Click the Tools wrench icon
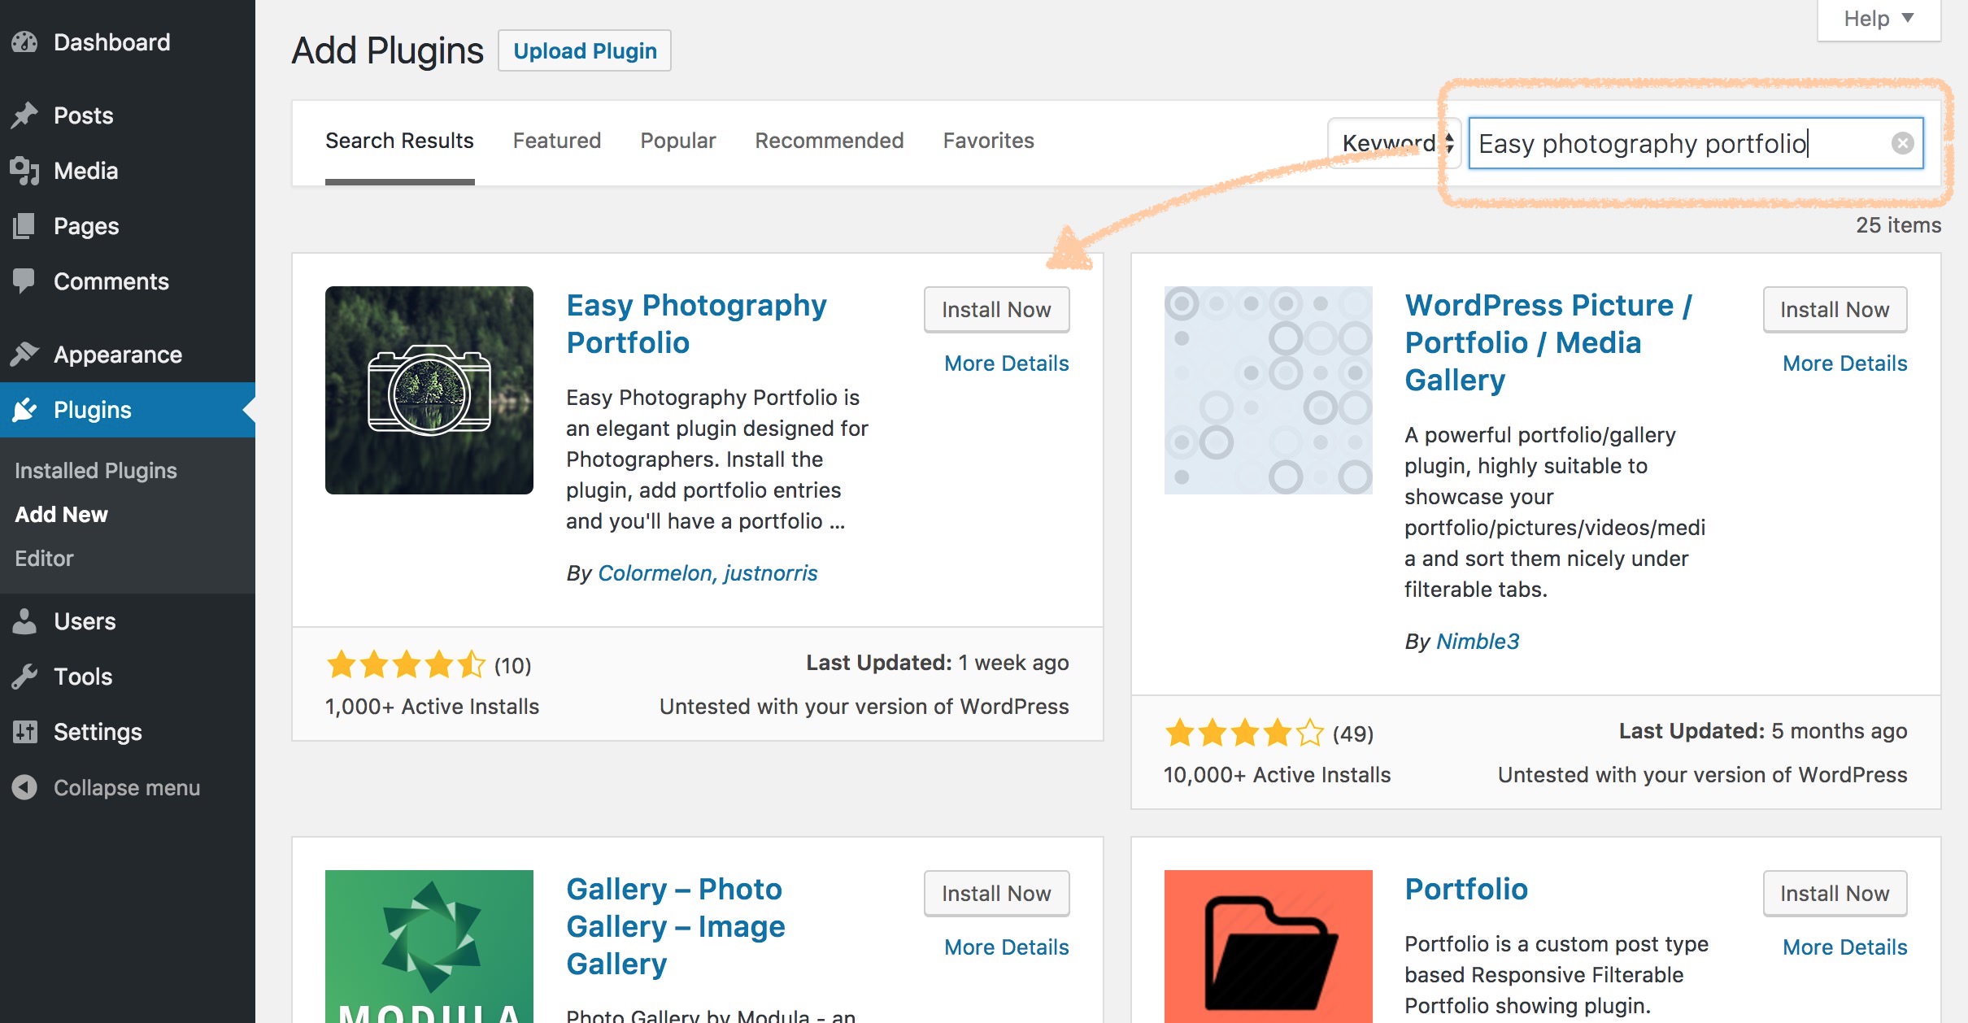The image size is (1968, 1023). pyautogui.click(x=25, y=677)
